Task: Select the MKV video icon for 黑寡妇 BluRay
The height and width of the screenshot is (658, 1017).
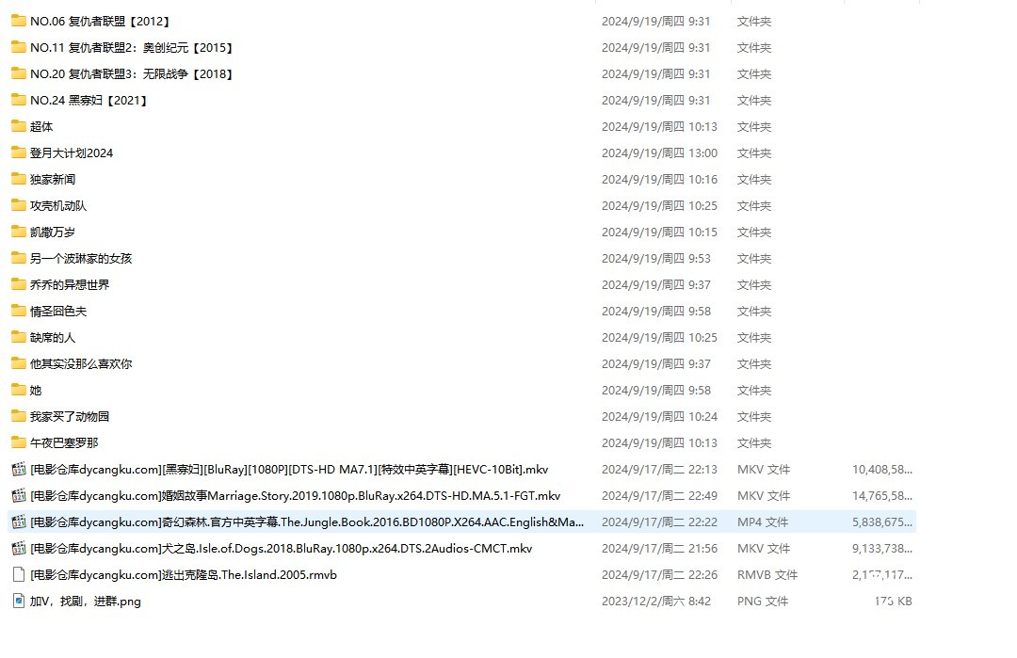Action: pyautogui.click(x=19, y=469)
